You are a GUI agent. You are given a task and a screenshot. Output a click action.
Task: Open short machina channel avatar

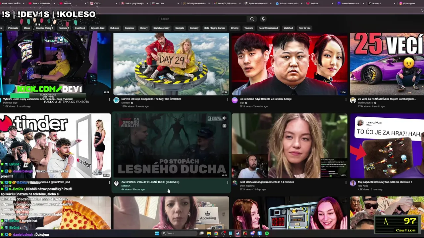[x=235, y=183]
